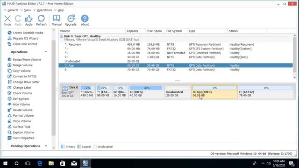Open Explore Volume
299x168 pixels.
coord(21,133)
